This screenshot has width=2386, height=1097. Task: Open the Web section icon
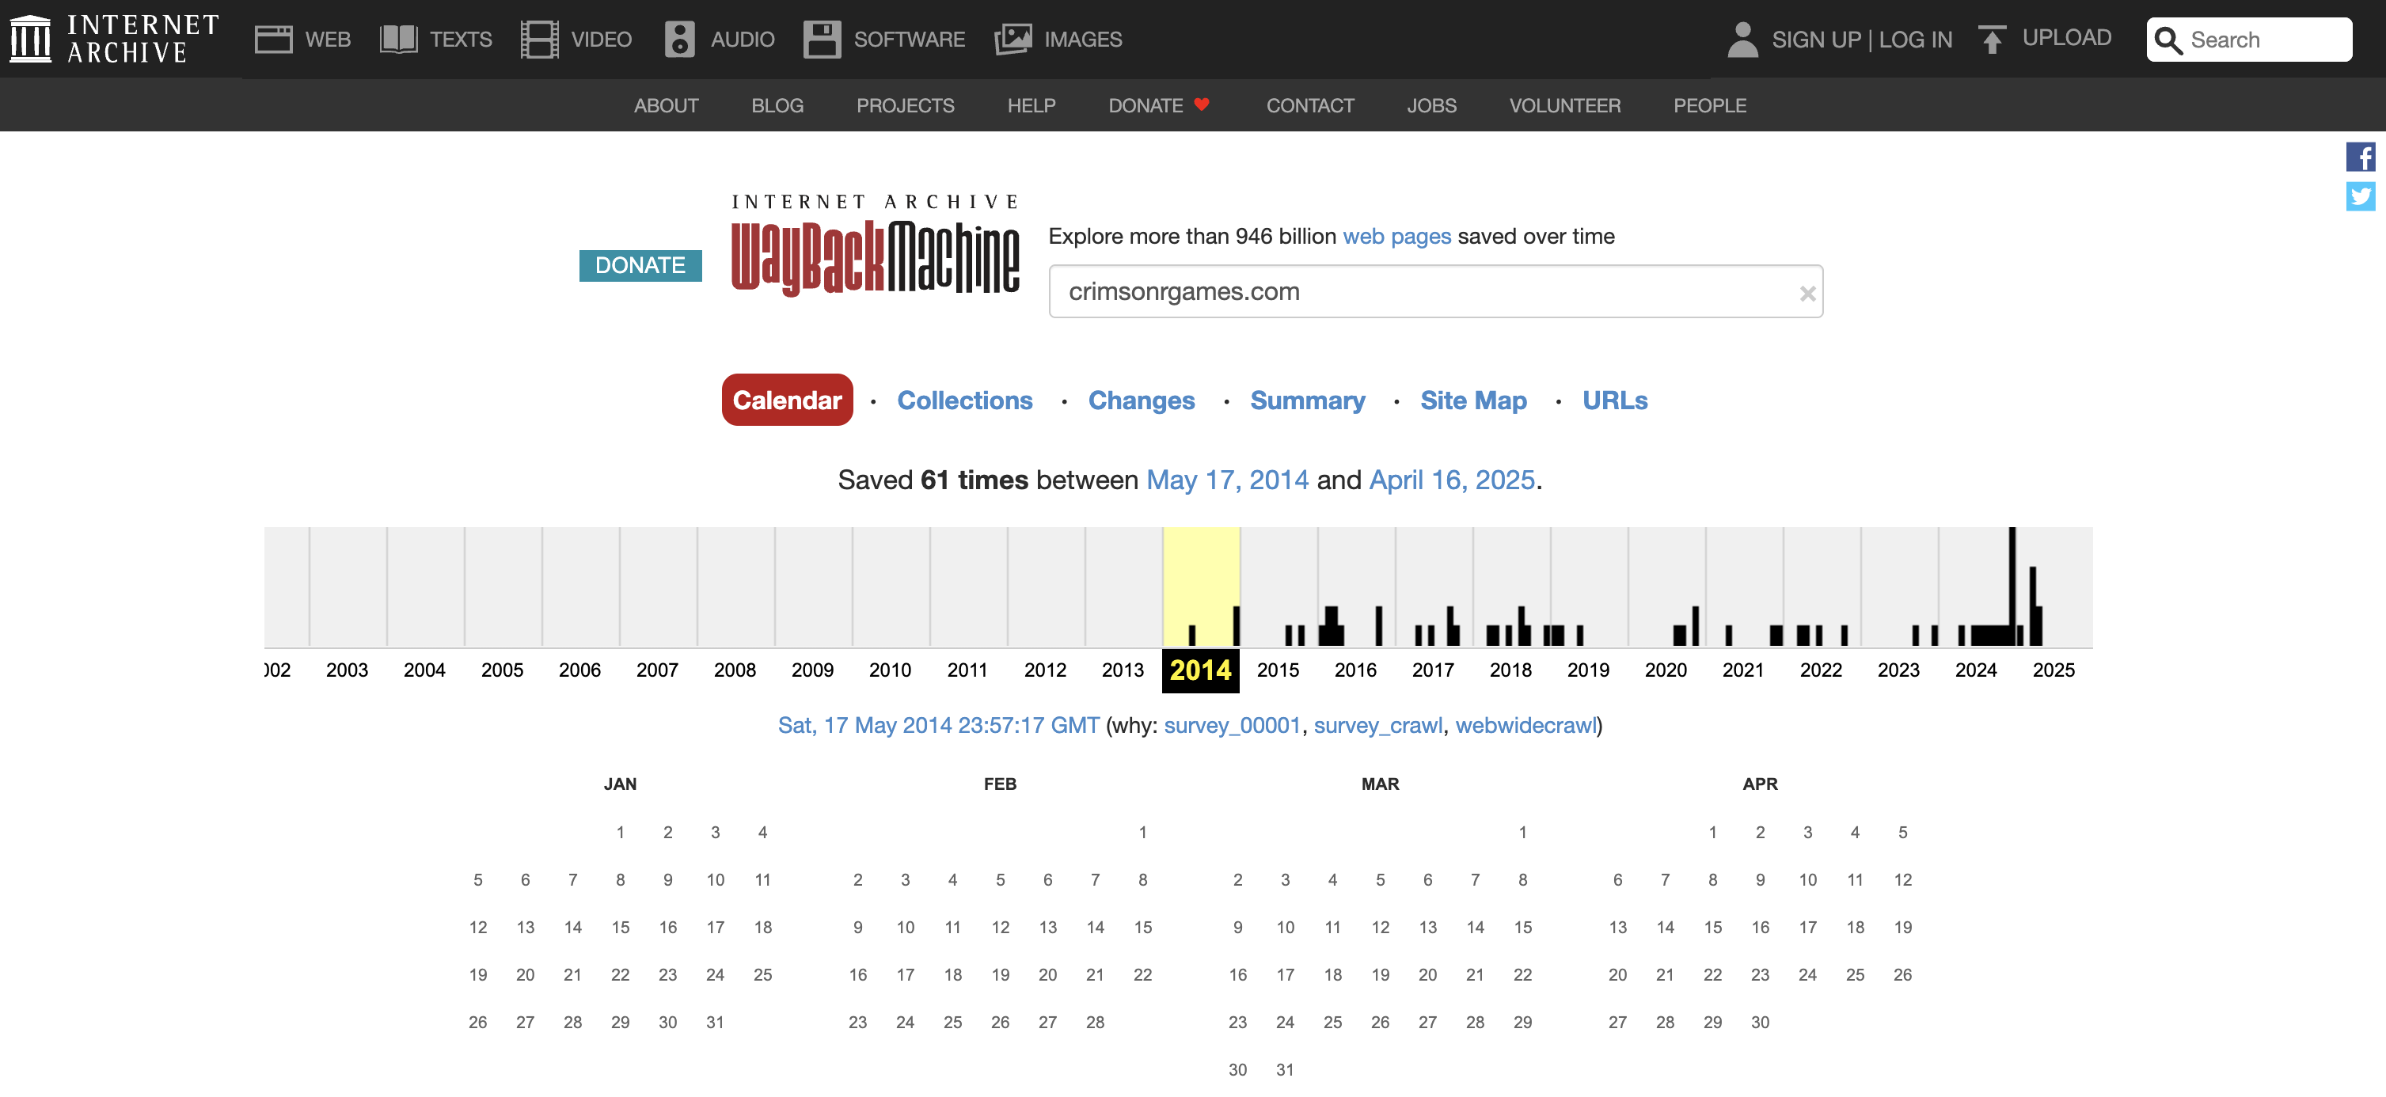[273, 39]
